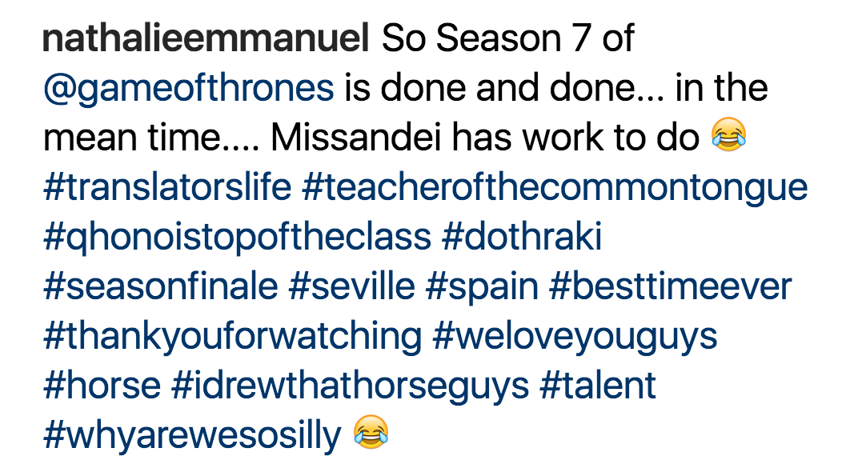Click the laughing emoji after #whyarewesosilly
850x472 pixels.
tap(371, 432)
